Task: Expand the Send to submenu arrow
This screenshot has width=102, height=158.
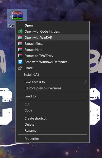Action: pyautogui.click(x=86, y=96)
